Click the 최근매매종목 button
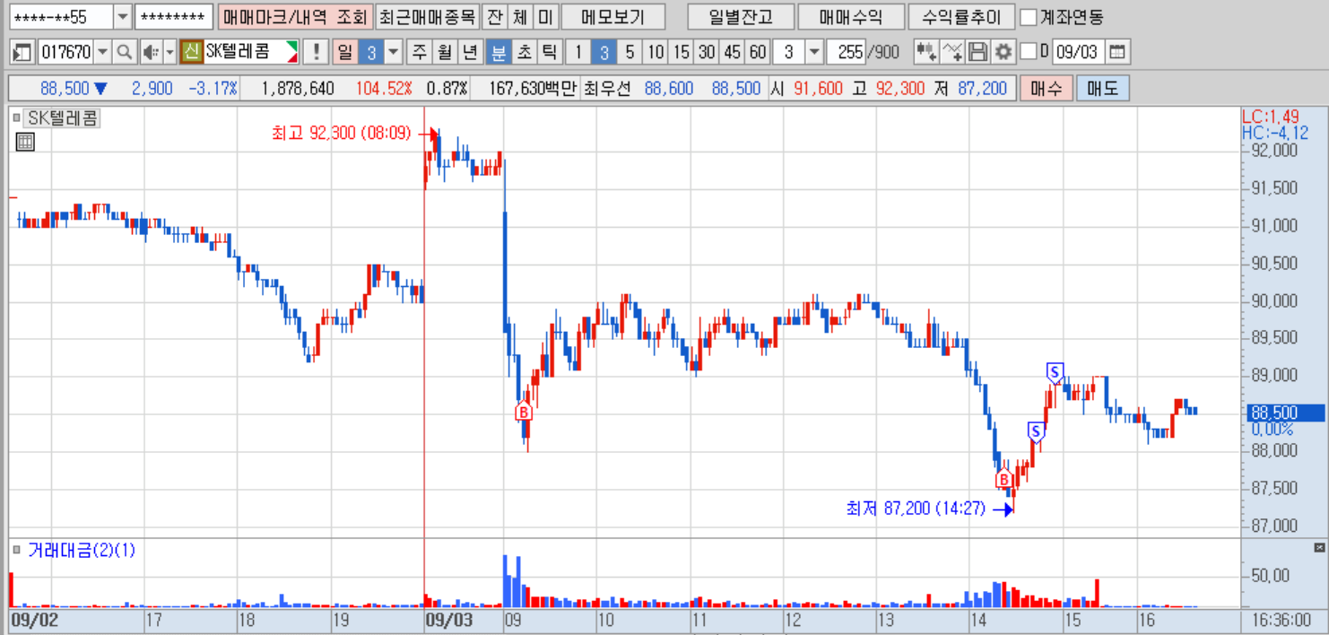Screen dimensions: 1329x635 (426, 17)
